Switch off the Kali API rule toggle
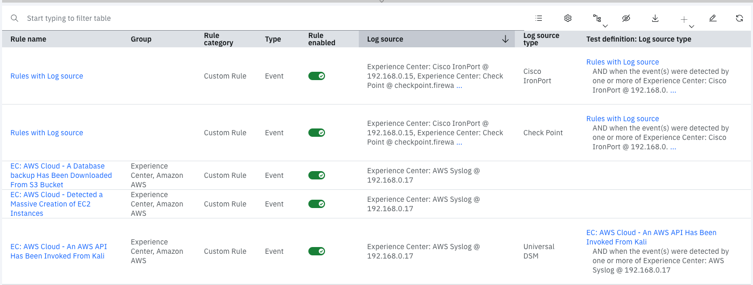The height and width of the screenshot is (285, 753). pyautogui.click(x=316, y=251)
